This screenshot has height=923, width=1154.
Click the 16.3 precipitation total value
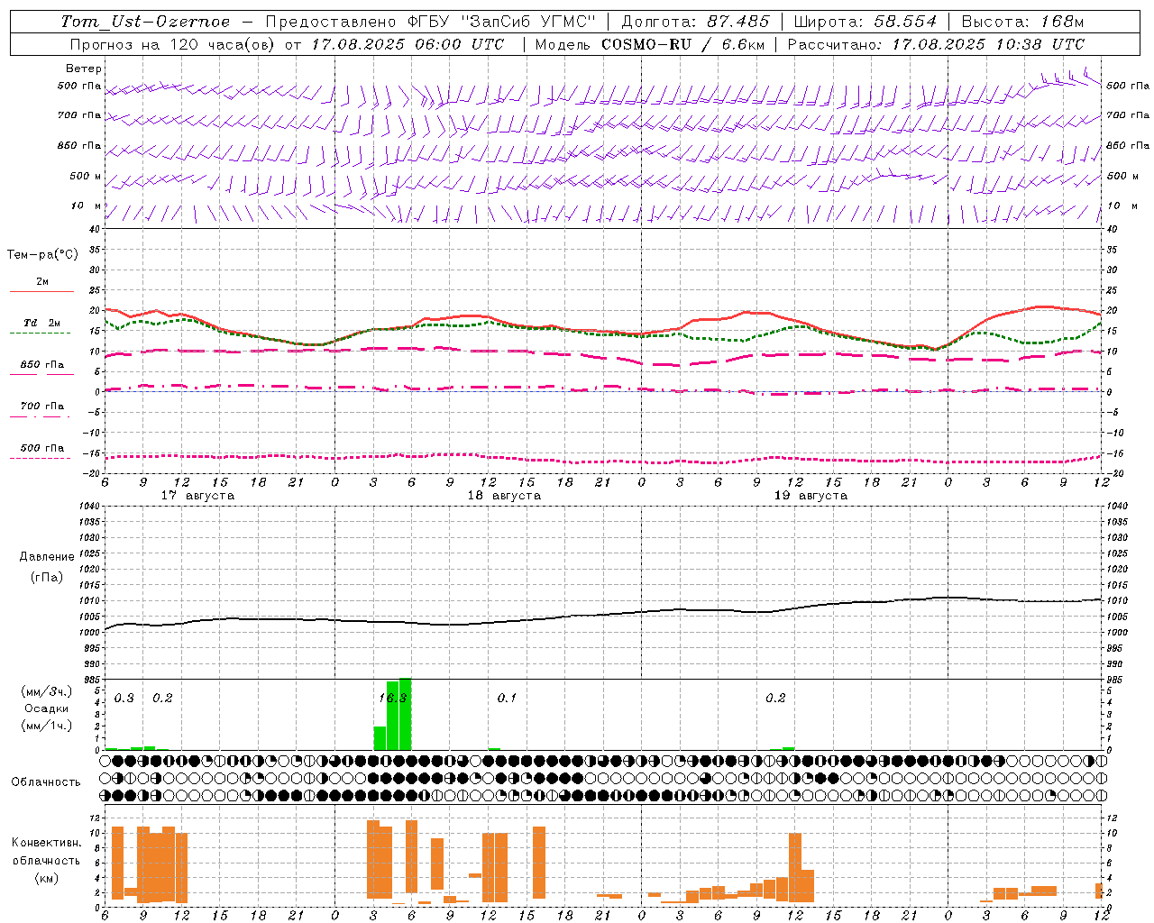click(393, 698)
